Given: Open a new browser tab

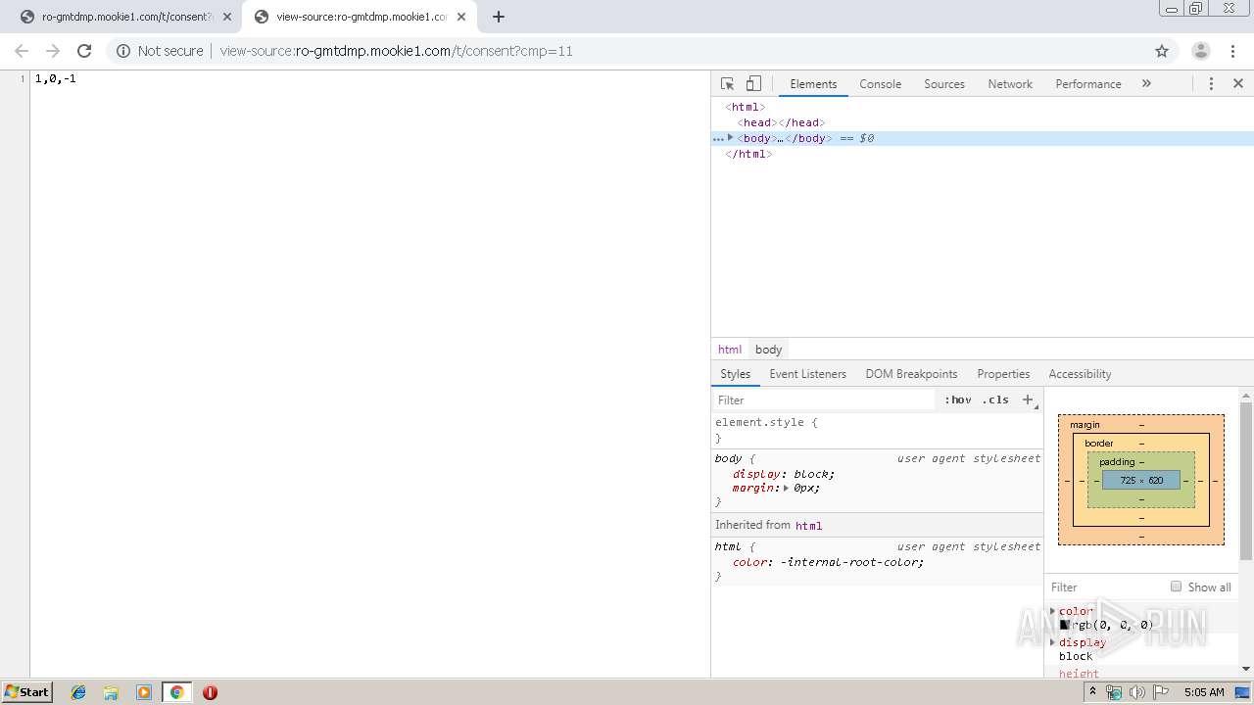Looking at the screenshot, I should (x=499, y=17).
